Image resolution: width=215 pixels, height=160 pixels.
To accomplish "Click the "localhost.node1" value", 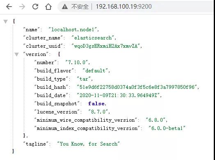I will pyautogui.click(x=73, y=30).
